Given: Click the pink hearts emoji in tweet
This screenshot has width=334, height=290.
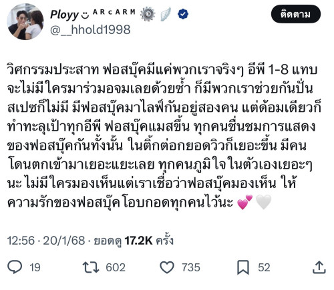Looking at the screenshot, I should [x=245, y=202].
